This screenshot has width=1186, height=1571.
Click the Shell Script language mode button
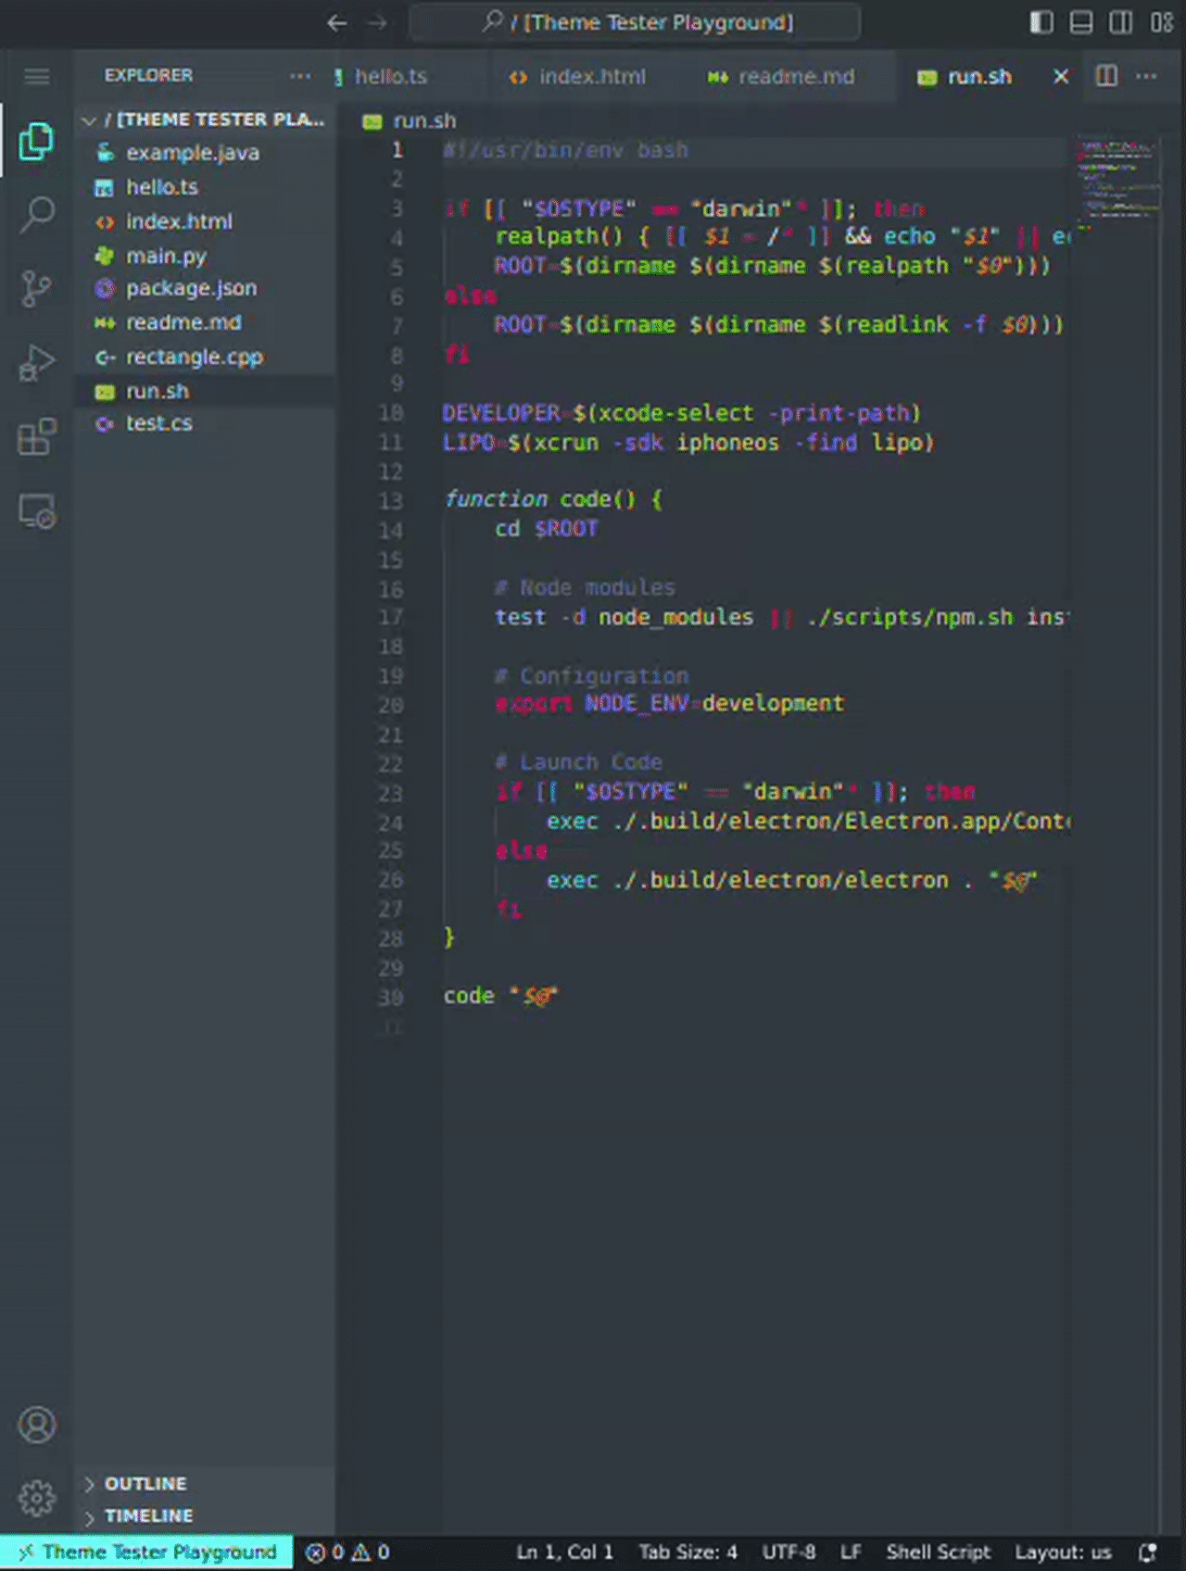click(938, 1552)
